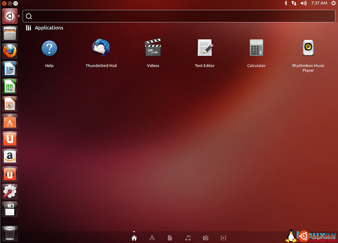Open Firefox from the launcher
This screenshot has width=338, height=243.
point(10,51)
